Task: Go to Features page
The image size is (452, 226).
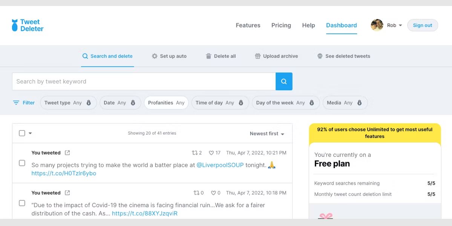Action: coord(248,25)
